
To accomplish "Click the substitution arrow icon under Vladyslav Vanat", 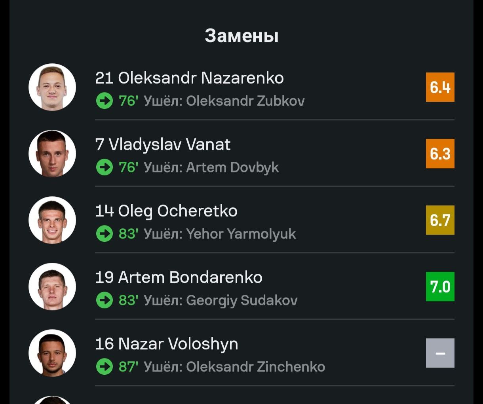I will pos(105,167).
